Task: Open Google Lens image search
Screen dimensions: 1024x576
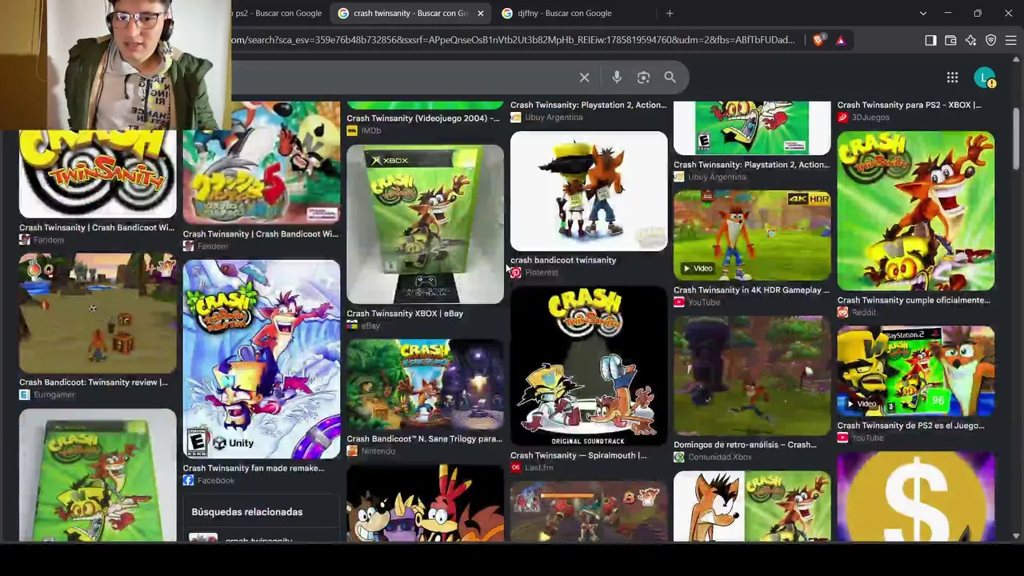Action: (x=643, y=78)
